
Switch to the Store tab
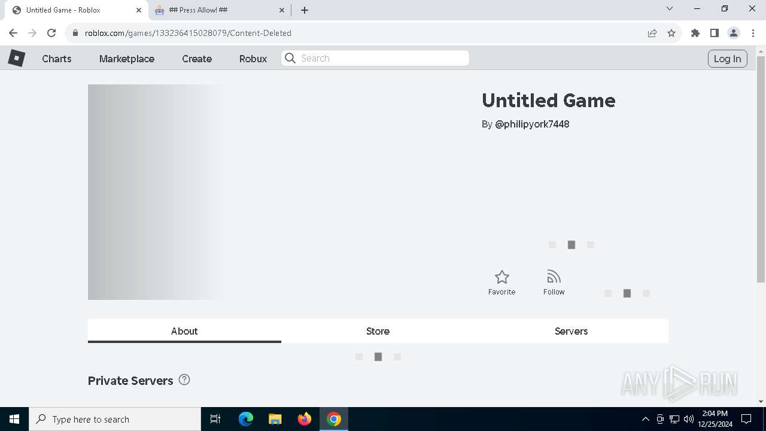tap(378, 331)
